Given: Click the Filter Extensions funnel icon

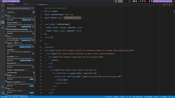Looking at the screenshot, I should click(x=24, y=4).
